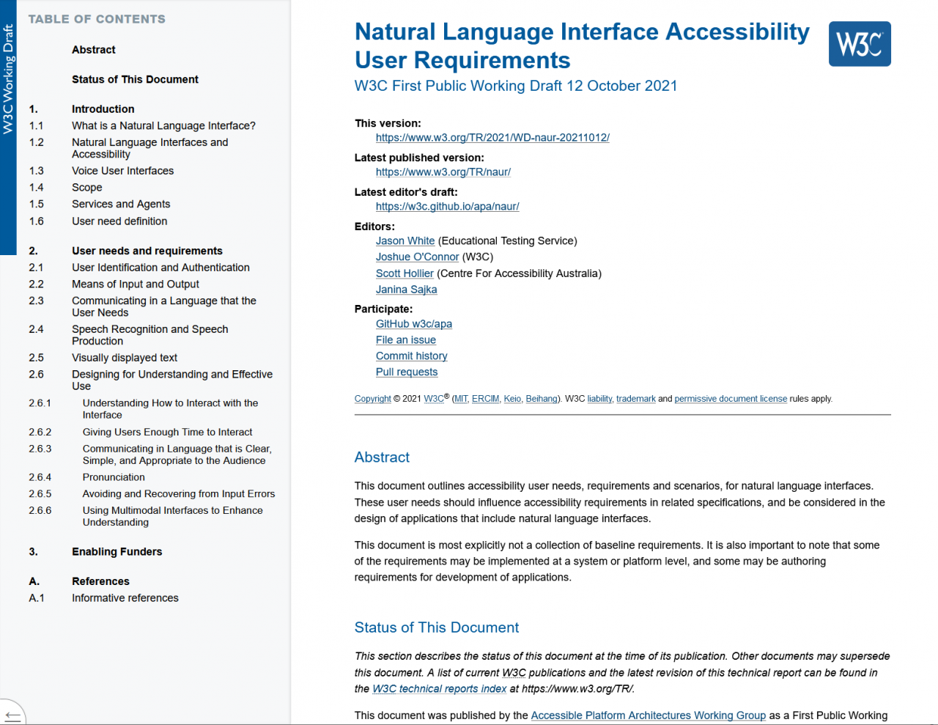The width and height of the screenshot is (938, 725).
Task: Open Designing for Understanding and Effective Use
Action: 172,380
